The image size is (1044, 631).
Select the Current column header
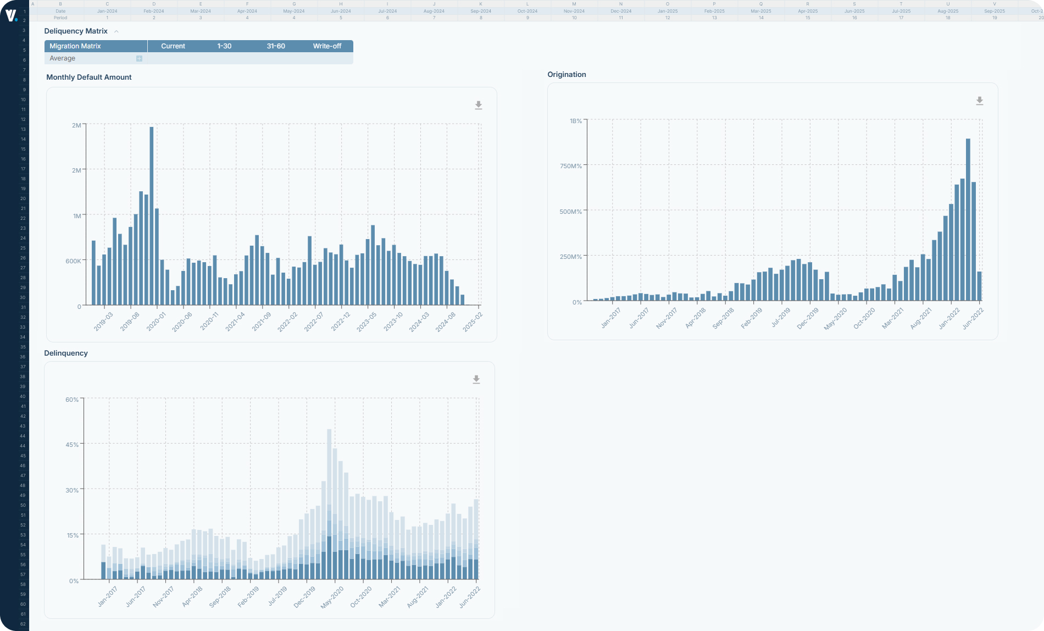[x=173, y=46]
